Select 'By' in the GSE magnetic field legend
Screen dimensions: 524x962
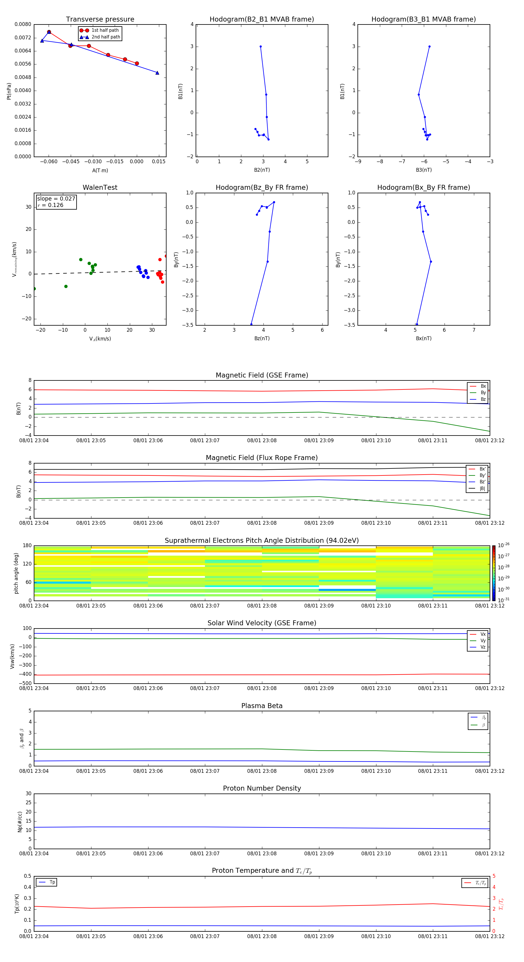click(x=478, y=392)
